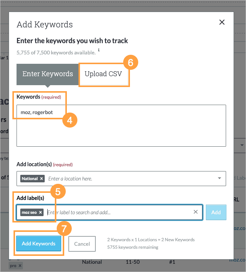Switch to the Enter Keywords tab
Viewport: 246px width, 272px height.
click(48, 74)
